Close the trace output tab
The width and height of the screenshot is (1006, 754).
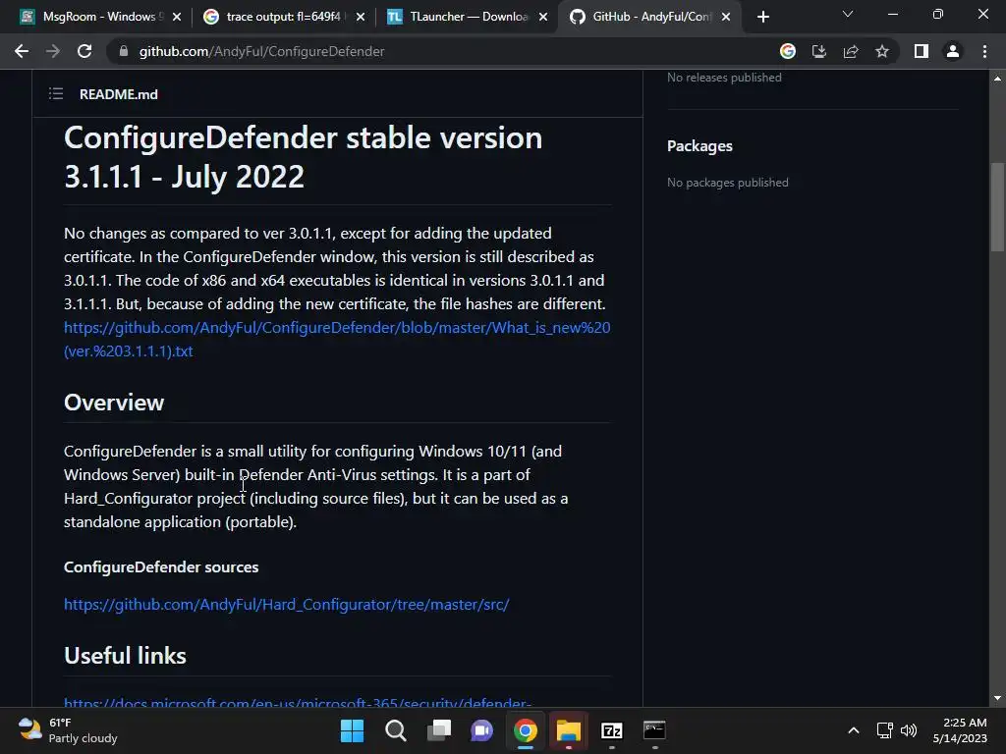[x=361, y=17]
